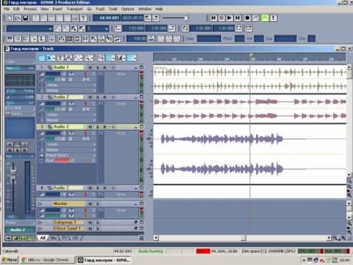Open the Transport menu
Screen dimensions: 353x265
(x=75, y=9)
